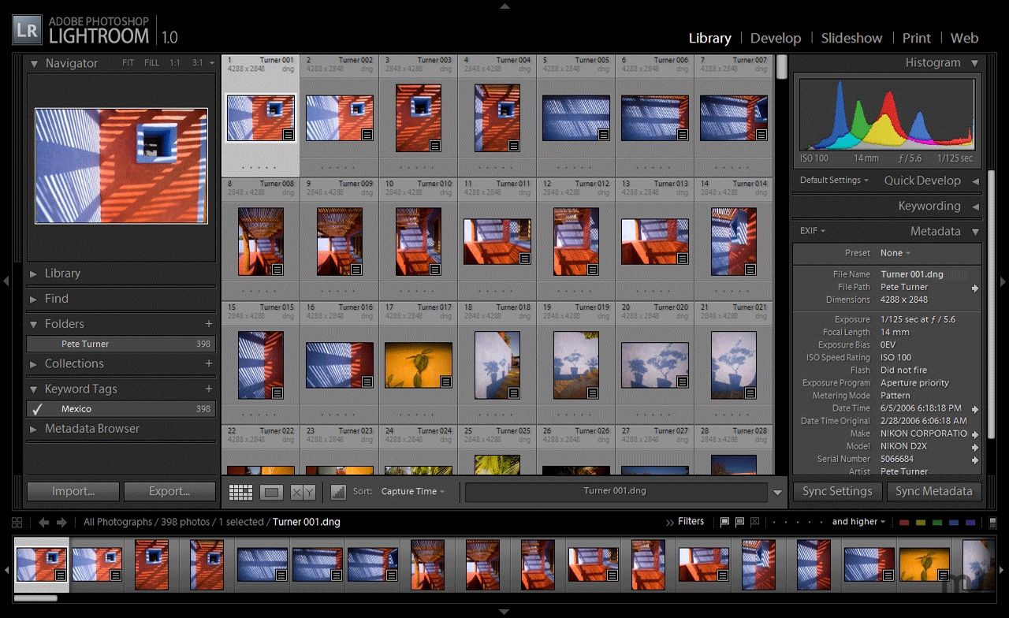Click the Import button
Screen dimensions: 1009x618
pyautogui.click(x=73, y=491)
